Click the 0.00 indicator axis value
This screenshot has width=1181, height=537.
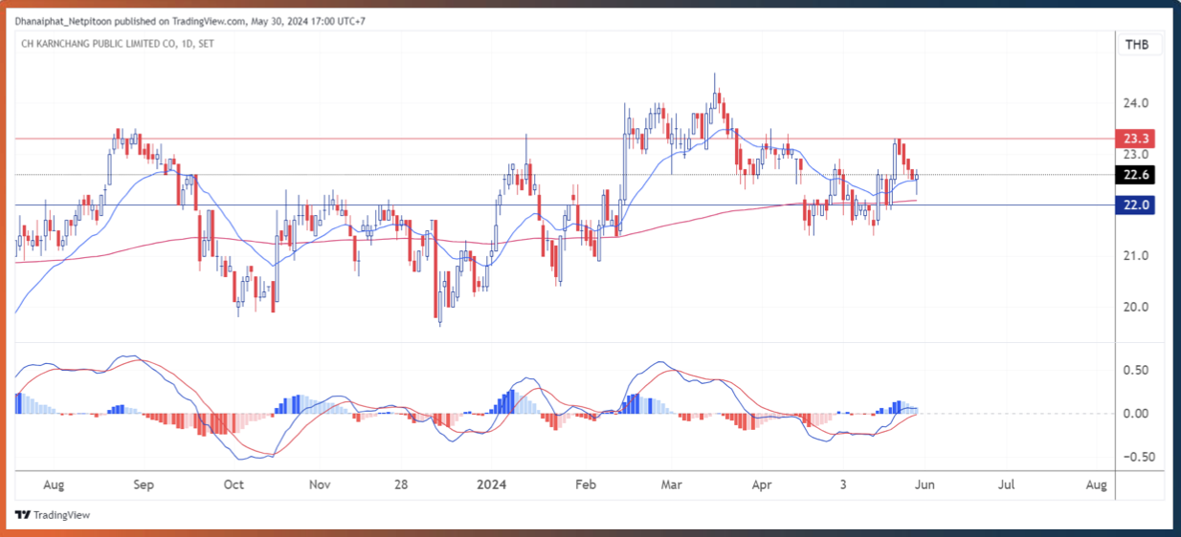pyautogui.click(x=1136, y=413)
